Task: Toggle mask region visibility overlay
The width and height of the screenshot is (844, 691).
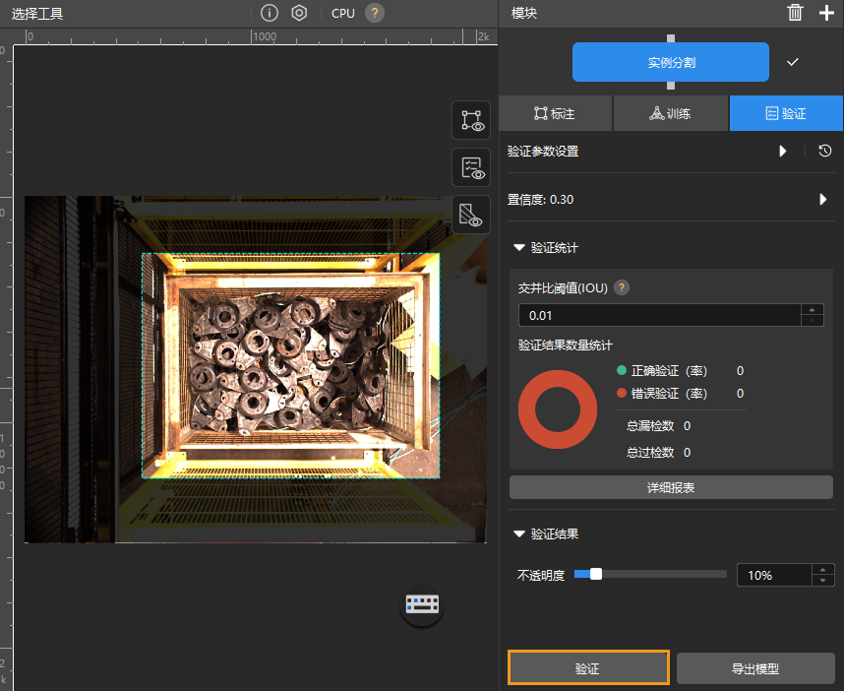Action: tap(470, 216)
